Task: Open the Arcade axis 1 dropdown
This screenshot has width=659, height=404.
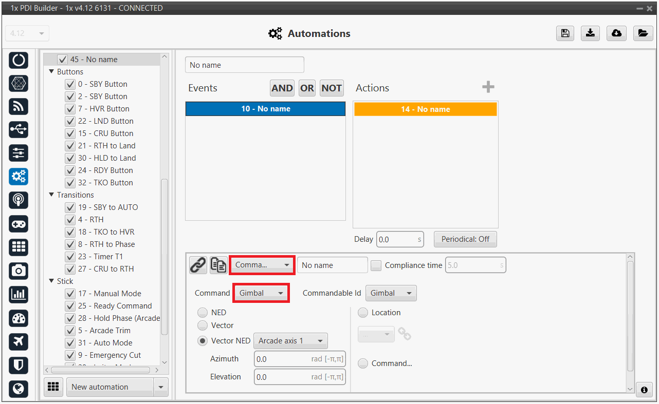Action: point(290,341)
